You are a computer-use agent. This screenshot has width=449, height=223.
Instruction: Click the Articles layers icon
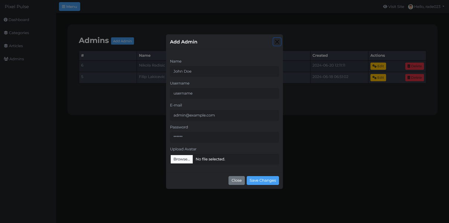coord(6,46)
